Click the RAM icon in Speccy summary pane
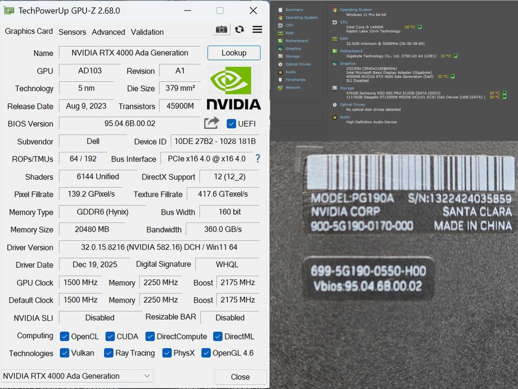 point(335,39)
